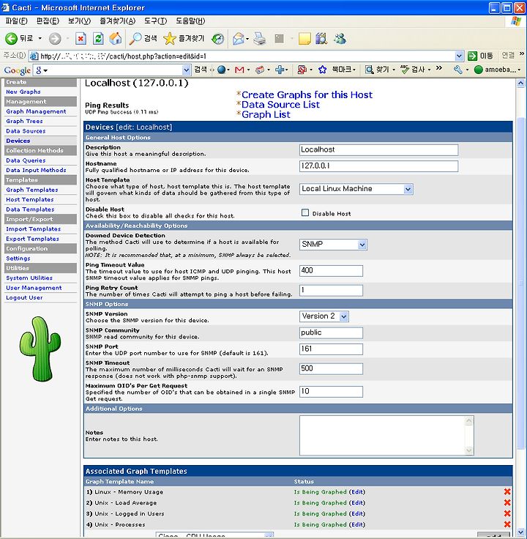The width and height of the screenshot is (527, 539).
Task: Click Create Graphs for this Host link
Action: point(307,94)
